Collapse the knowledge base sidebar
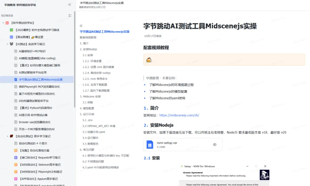 (x=69, y=5)
